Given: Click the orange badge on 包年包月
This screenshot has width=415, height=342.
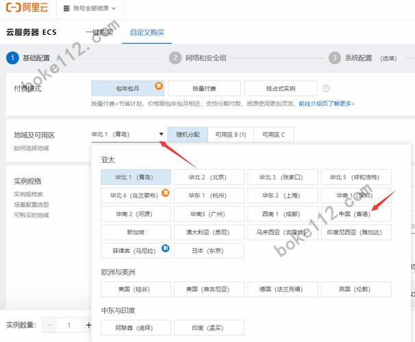Looking at the screenshot, I should tap(159, 85).
